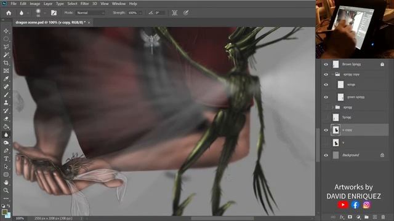This screenshot has width=394, height=221.
Task: Hide the sprigg copy group
Action: [326, 74]
